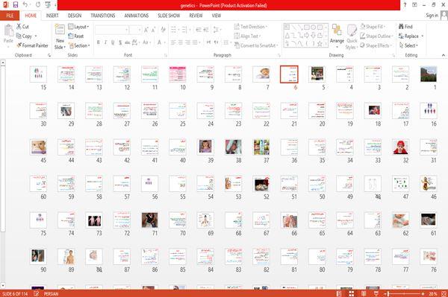The image size is (448, 297).
Task: Decrease font size with the smaller A icon
Action: pos(153,30)
